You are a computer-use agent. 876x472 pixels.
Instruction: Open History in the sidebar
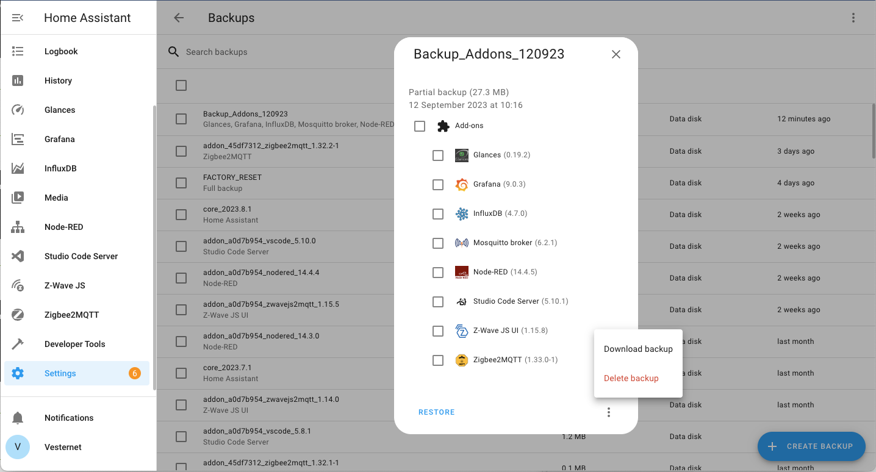click(77, 80)
